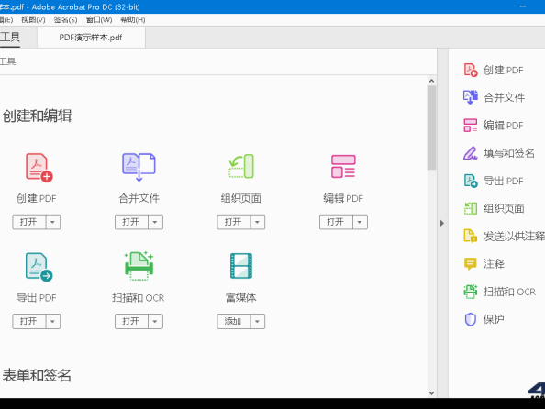Click the 合并文件 icon in tools grid
The height and width of the screenshot is (409, 545).
coord(139,168)
